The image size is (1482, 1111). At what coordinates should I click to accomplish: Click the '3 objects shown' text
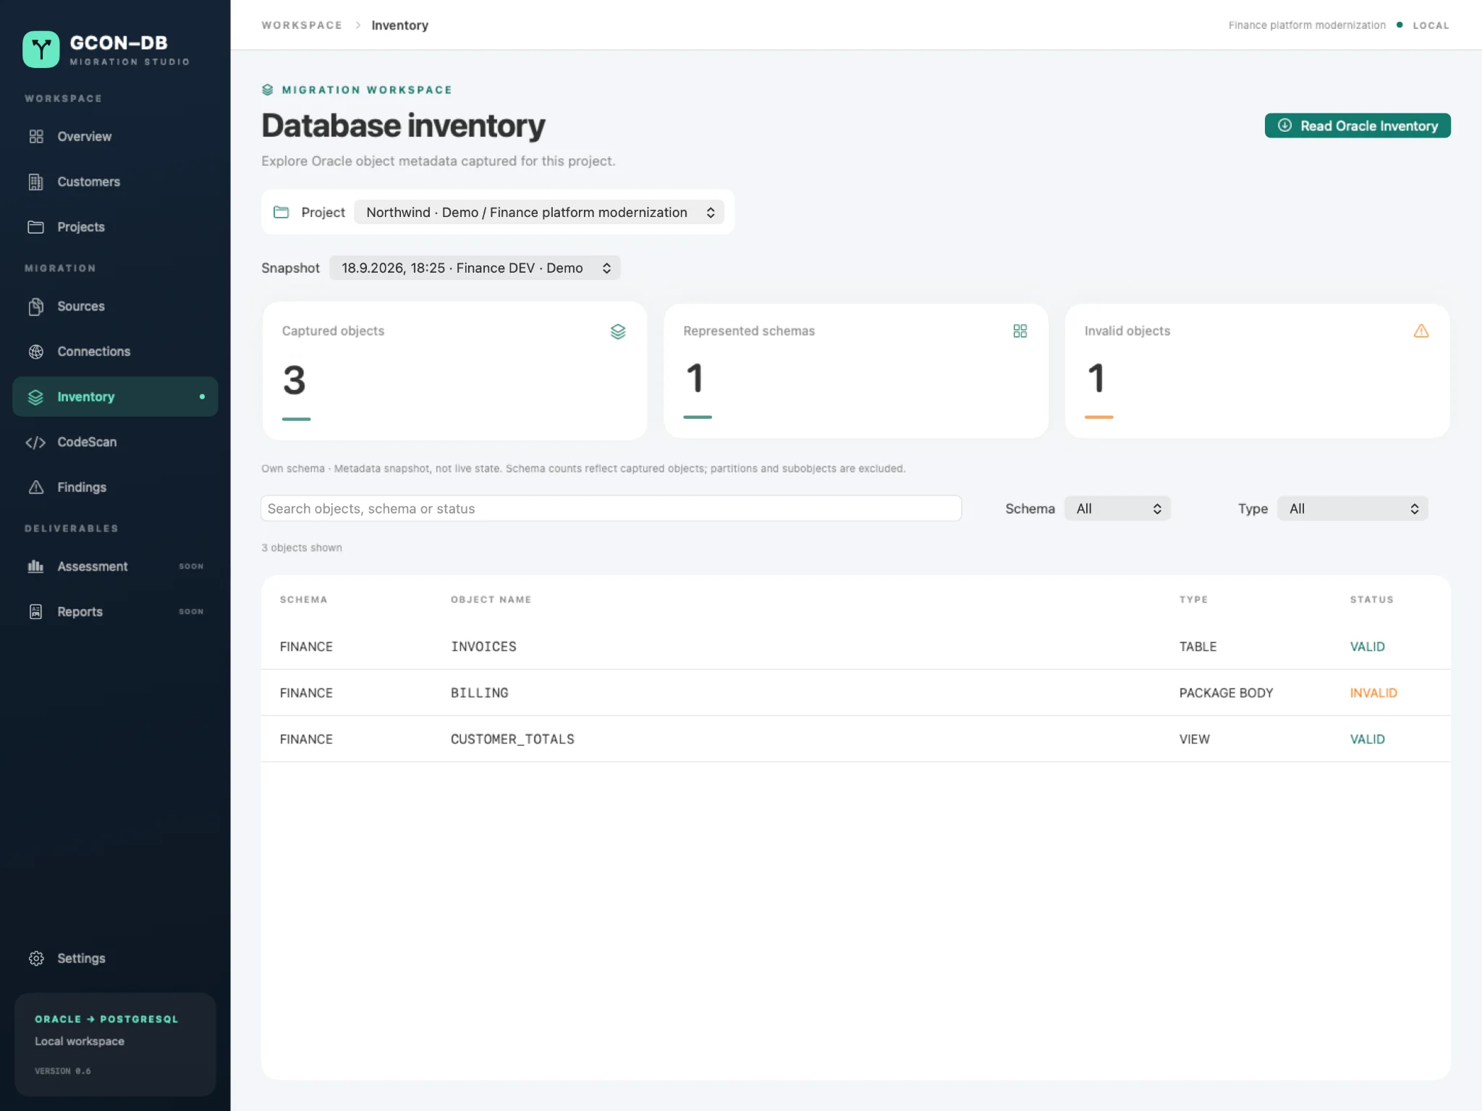302,548
